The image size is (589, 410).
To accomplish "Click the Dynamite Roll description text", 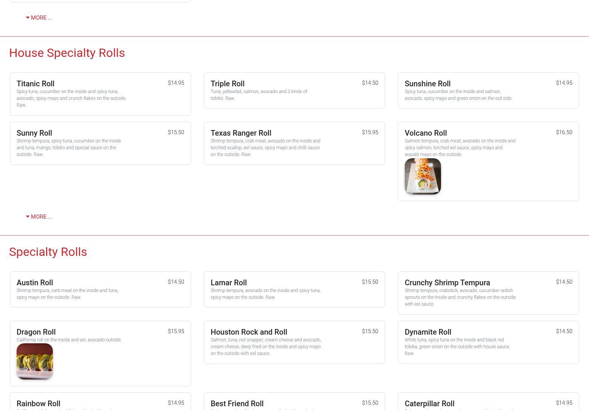I will pyautogui.click(x=457, y=347).
